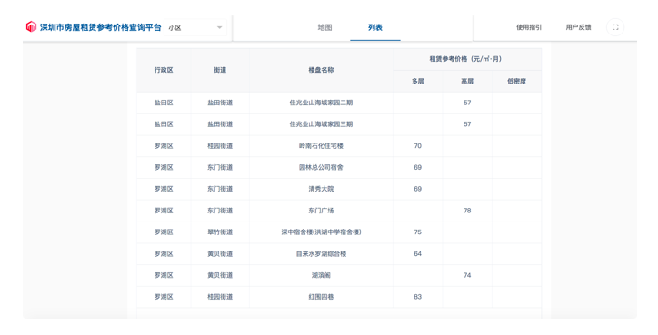Click price 83 in 红围四巷 row

point(417,297)
